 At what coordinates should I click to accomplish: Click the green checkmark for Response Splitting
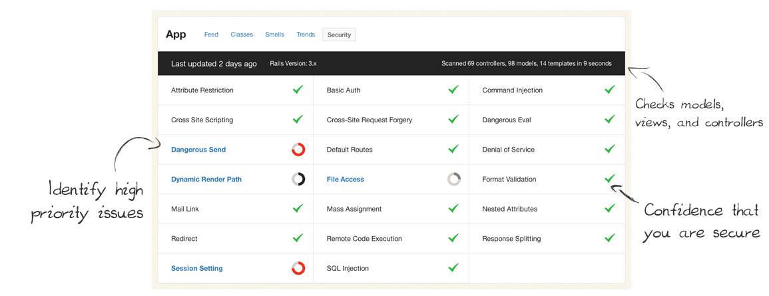point(610,237)
